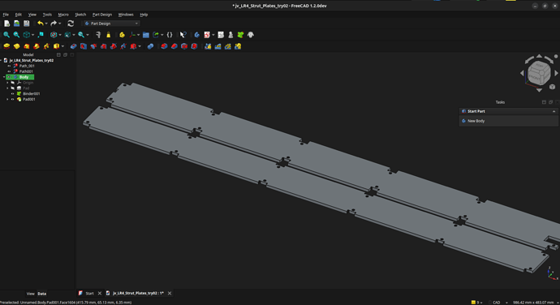Toggle visibility eye of Binder001
This screenshot has height=305, width=560.
[13, 93]
